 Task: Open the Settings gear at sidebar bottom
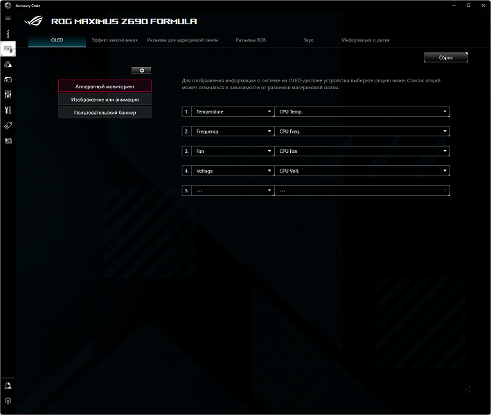click(x=8, y=400)
